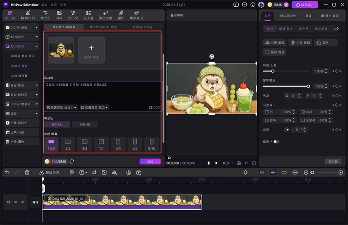Switch to the 텍스트 이미지 생성 tab
Screen dimensions: 348x225
[x=103, y=27]
